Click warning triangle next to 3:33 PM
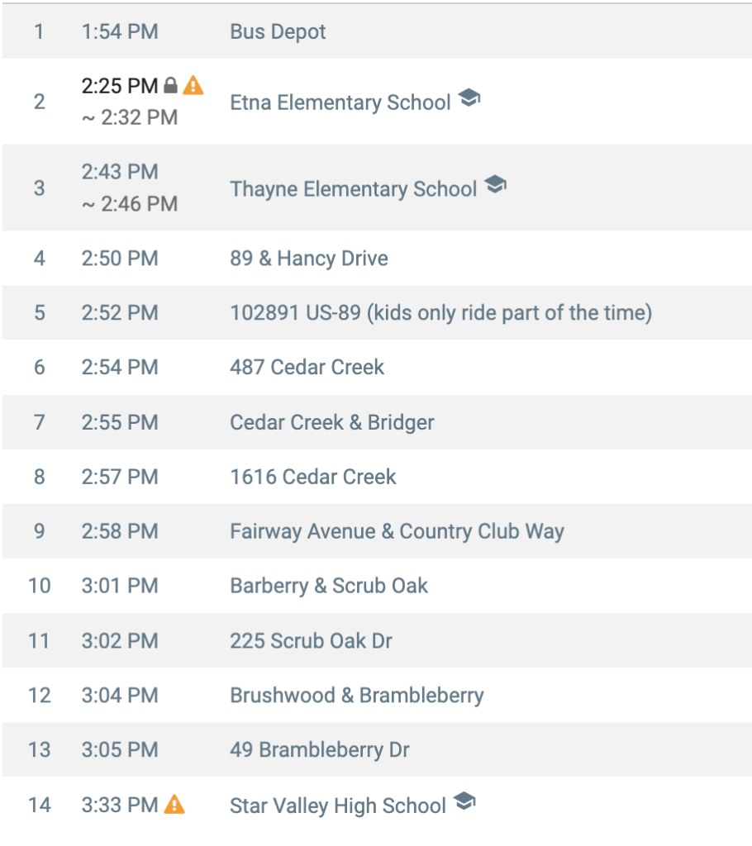This screenshot has height=846, width=752. (x=174, y=805)
